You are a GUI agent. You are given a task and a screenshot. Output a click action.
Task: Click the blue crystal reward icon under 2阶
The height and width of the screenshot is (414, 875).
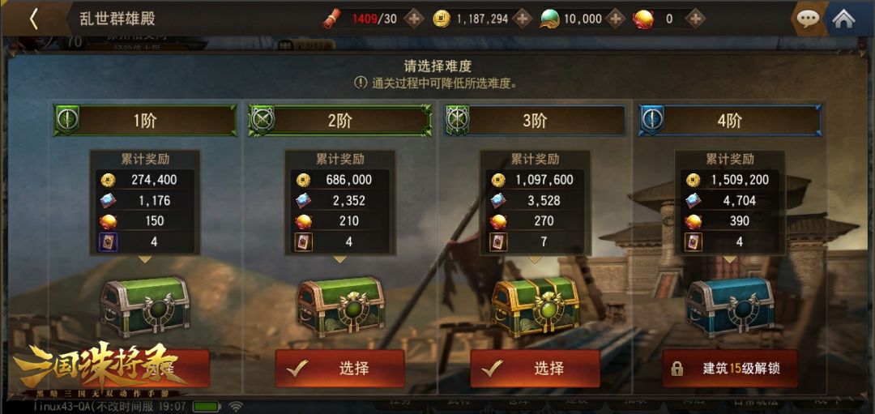tap(304, 200)
